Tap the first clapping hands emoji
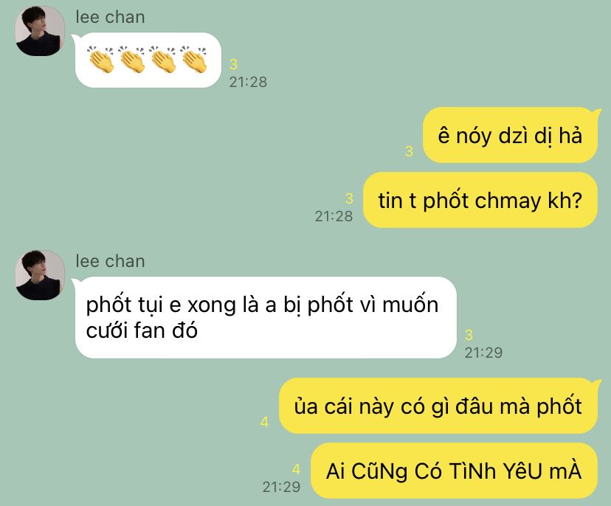Screen dimensions: 611x506 click(101, 59)
